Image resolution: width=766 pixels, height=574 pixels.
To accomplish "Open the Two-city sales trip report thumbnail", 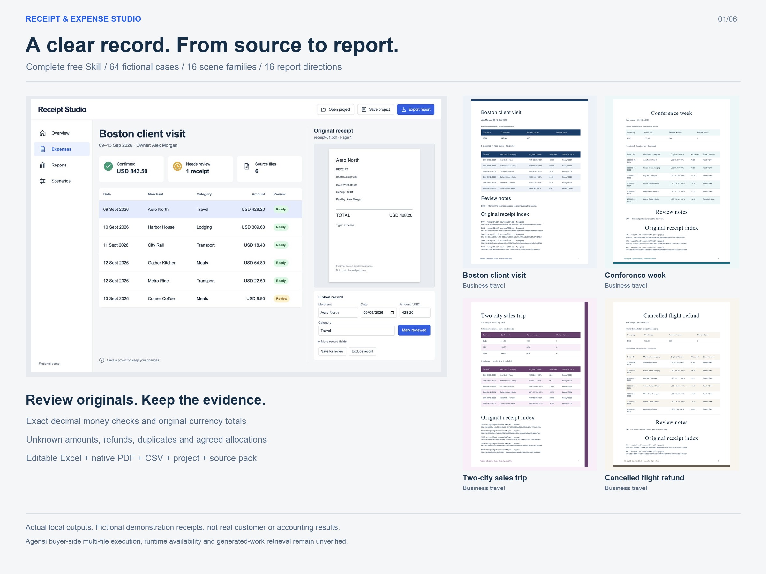I will [529, 384].
